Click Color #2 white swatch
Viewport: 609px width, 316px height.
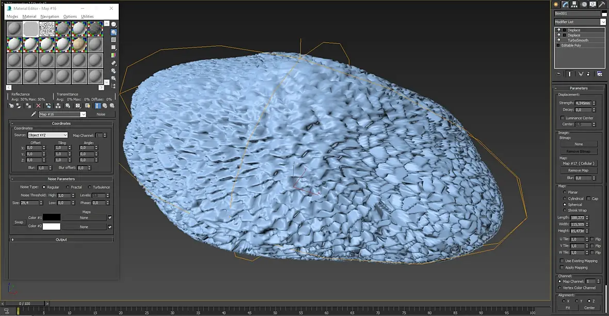click(x=52, y=226)
